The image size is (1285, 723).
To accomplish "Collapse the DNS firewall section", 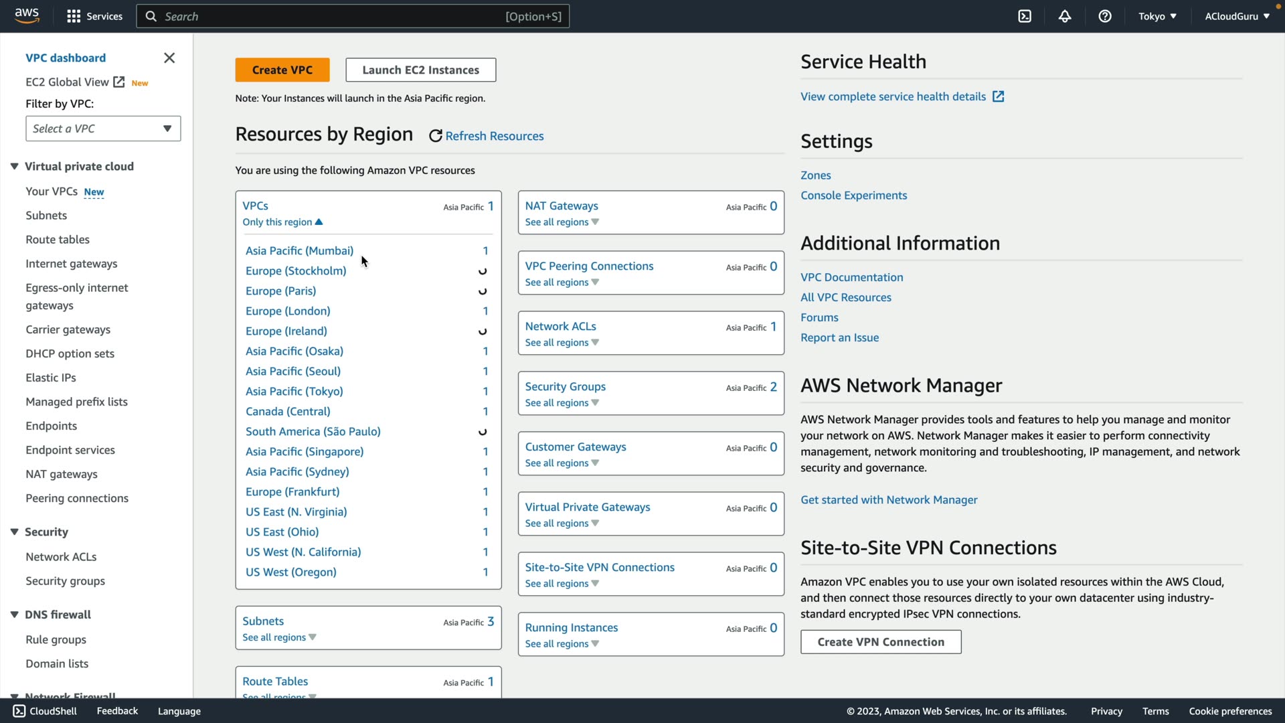I will [x=14, y=615].
